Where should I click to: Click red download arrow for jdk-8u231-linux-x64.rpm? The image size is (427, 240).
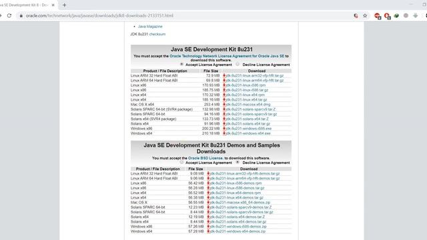click(x=224, y=95)
